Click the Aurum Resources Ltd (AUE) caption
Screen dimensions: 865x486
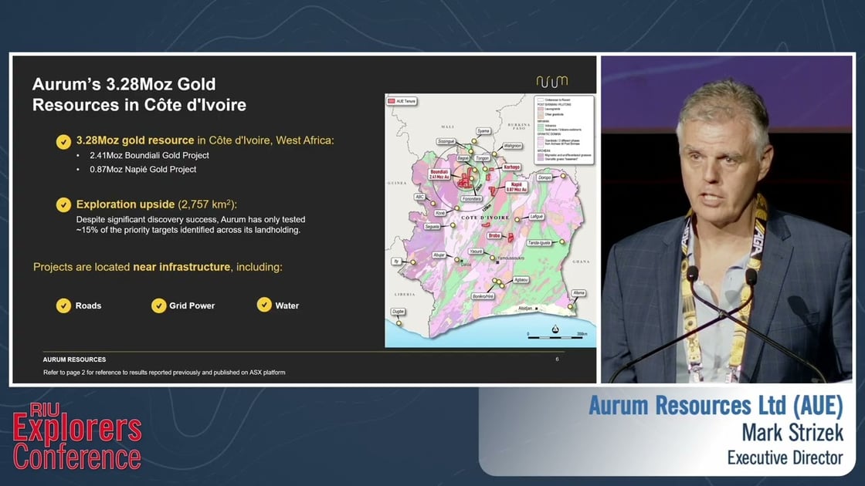[x=716, y=407]
